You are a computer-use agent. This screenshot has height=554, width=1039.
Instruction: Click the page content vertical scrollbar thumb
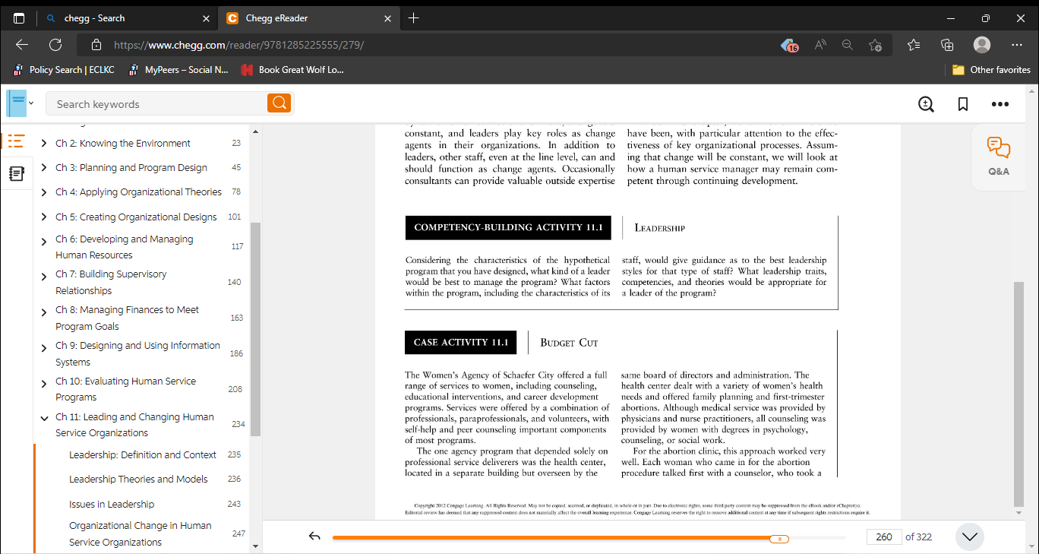[1018, 394]
